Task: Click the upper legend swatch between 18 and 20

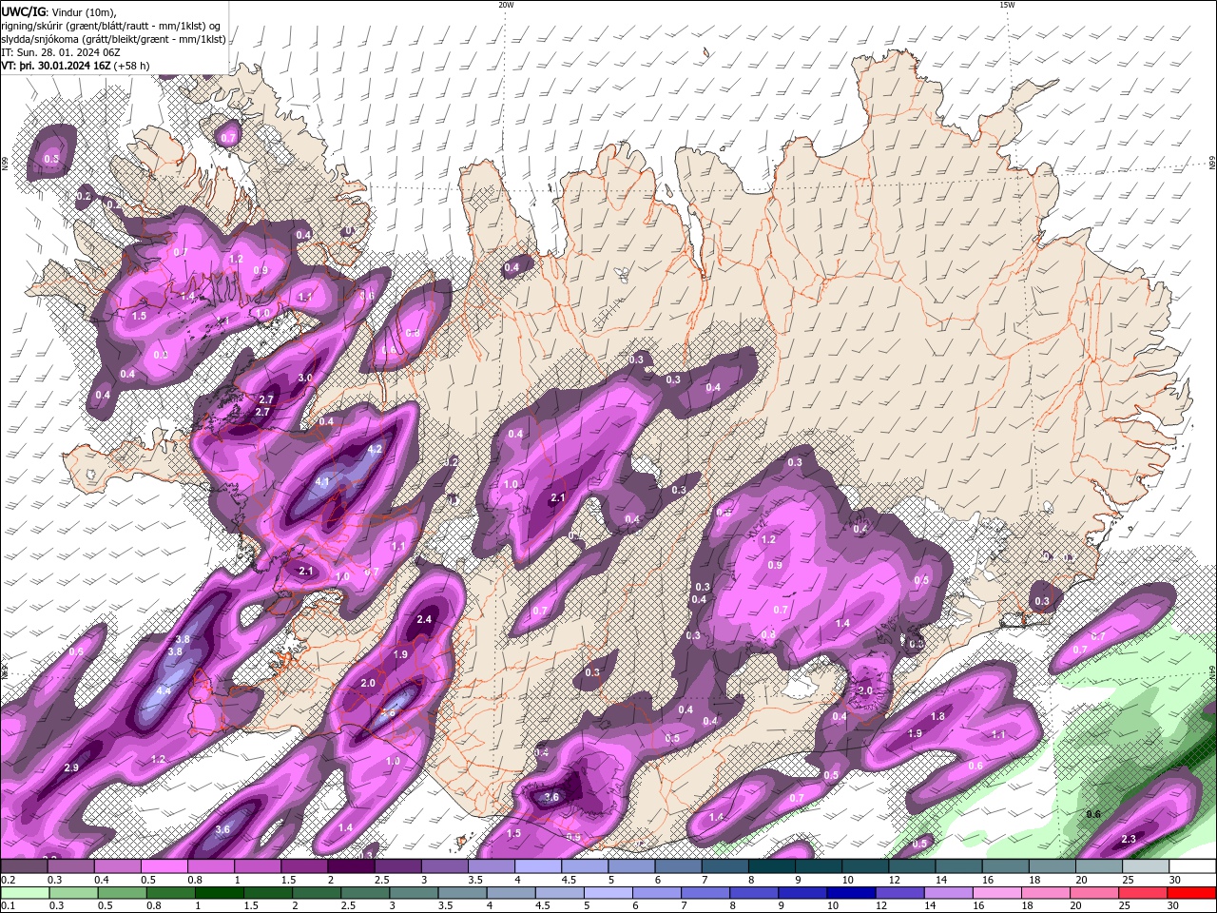Action: 1053,866
